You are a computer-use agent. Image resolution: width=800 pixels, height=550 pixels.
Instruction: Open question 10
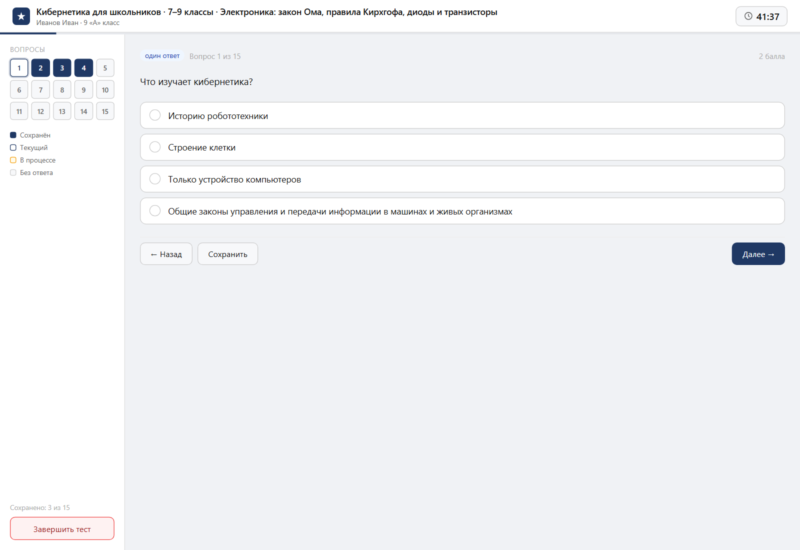tap(105, 90)
